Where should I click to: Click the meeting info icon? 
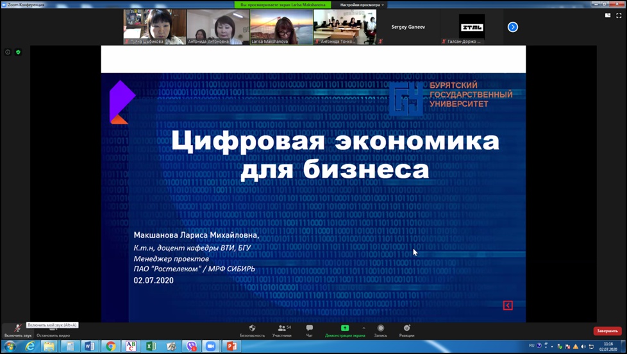pos(8,52)
